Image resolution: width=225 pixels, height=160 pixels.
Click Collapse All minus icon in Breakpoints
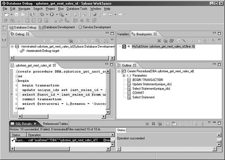(199, 41)
